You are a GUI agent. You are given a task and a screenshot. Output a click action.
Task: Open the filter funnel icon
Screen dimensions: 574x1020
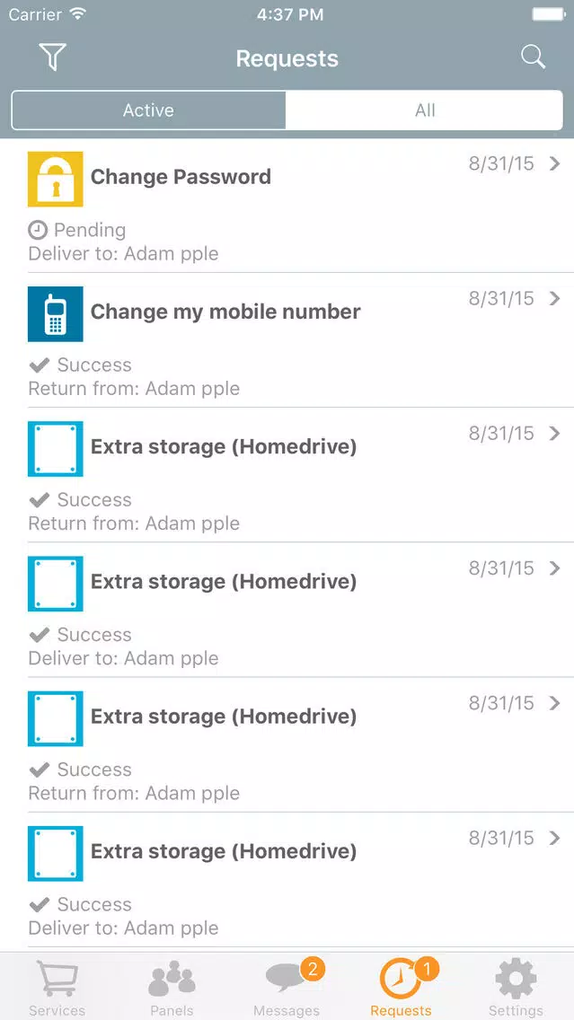53,57
